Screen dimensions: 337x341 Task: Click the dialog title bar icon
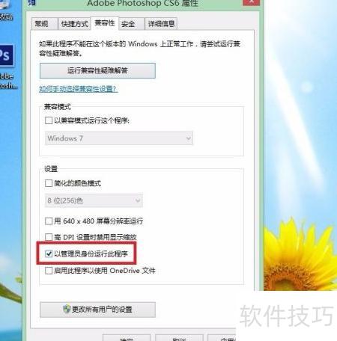(x=31, y=2)
